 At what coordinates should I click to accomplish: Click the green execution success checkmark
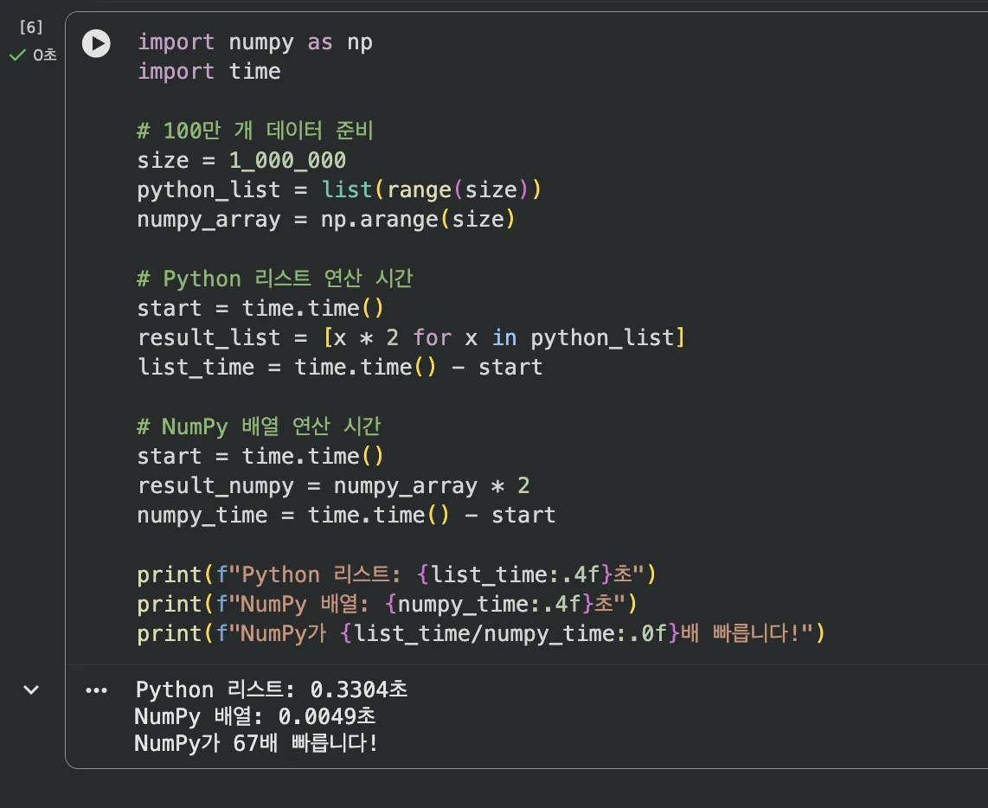(17, 55)
